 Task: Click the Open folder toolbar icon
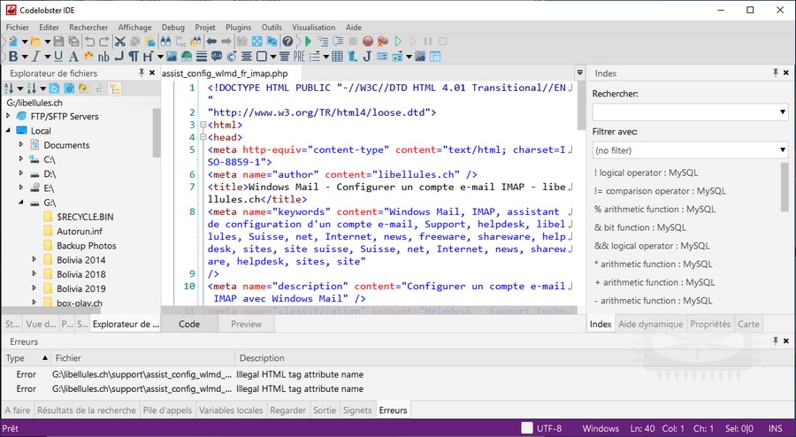(x=35, y=42)
